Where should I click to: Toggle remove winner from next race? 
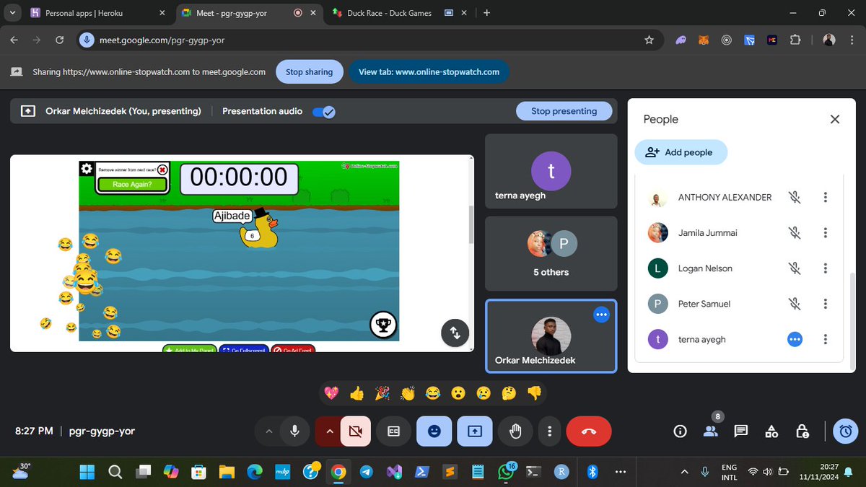pyautogui.click(x=162, y=170)
